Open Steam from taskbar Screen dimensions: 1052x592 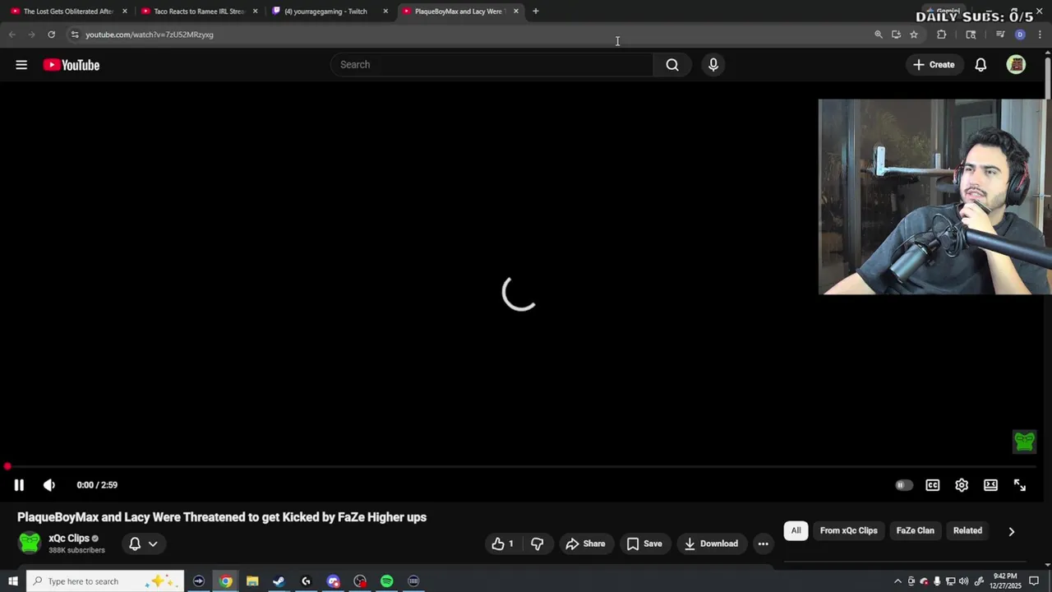279,581
